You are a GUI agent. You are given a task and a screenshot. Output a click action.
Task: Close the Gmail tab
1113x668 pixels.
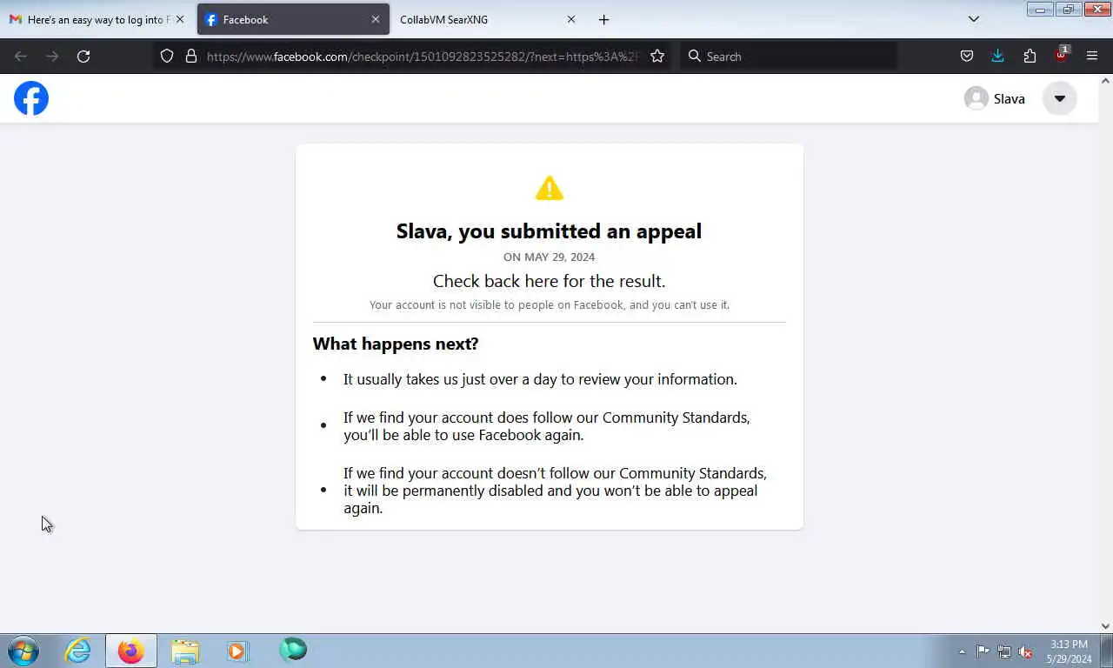pos(180,19)
